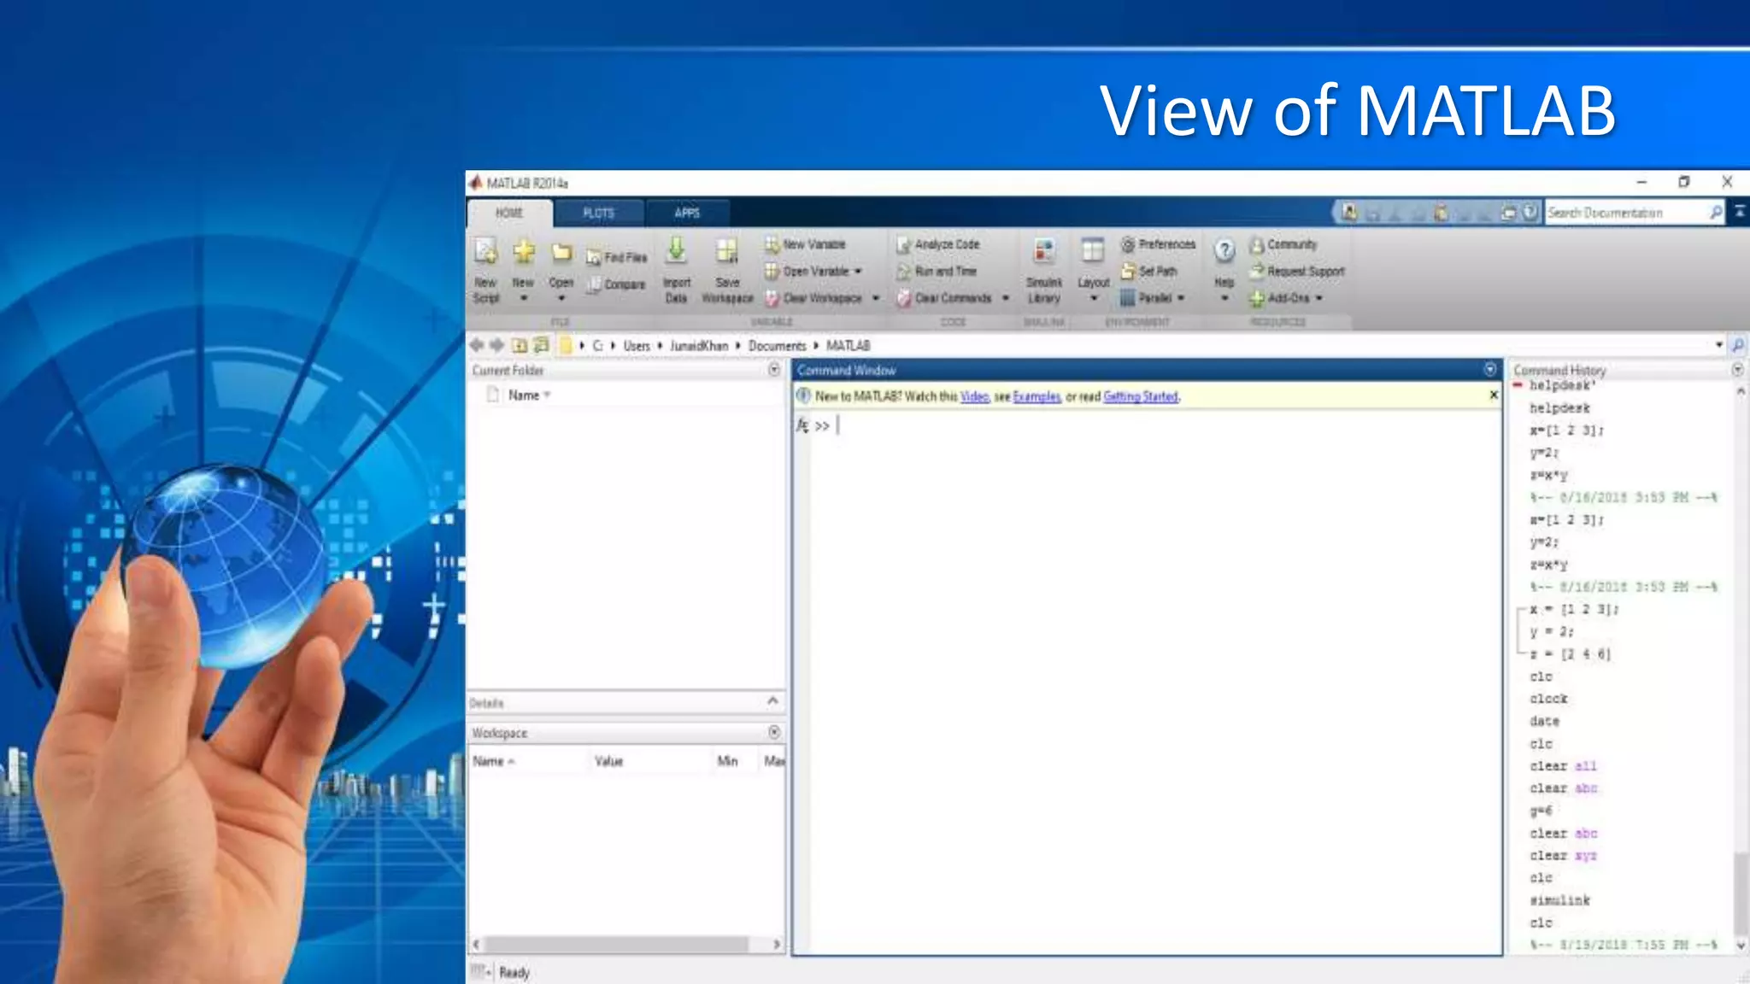The width and height of the screenshot is (1750, 984).
Task: Click the Import Data icon
Action: pyautogui.click(x=676, y=251)
